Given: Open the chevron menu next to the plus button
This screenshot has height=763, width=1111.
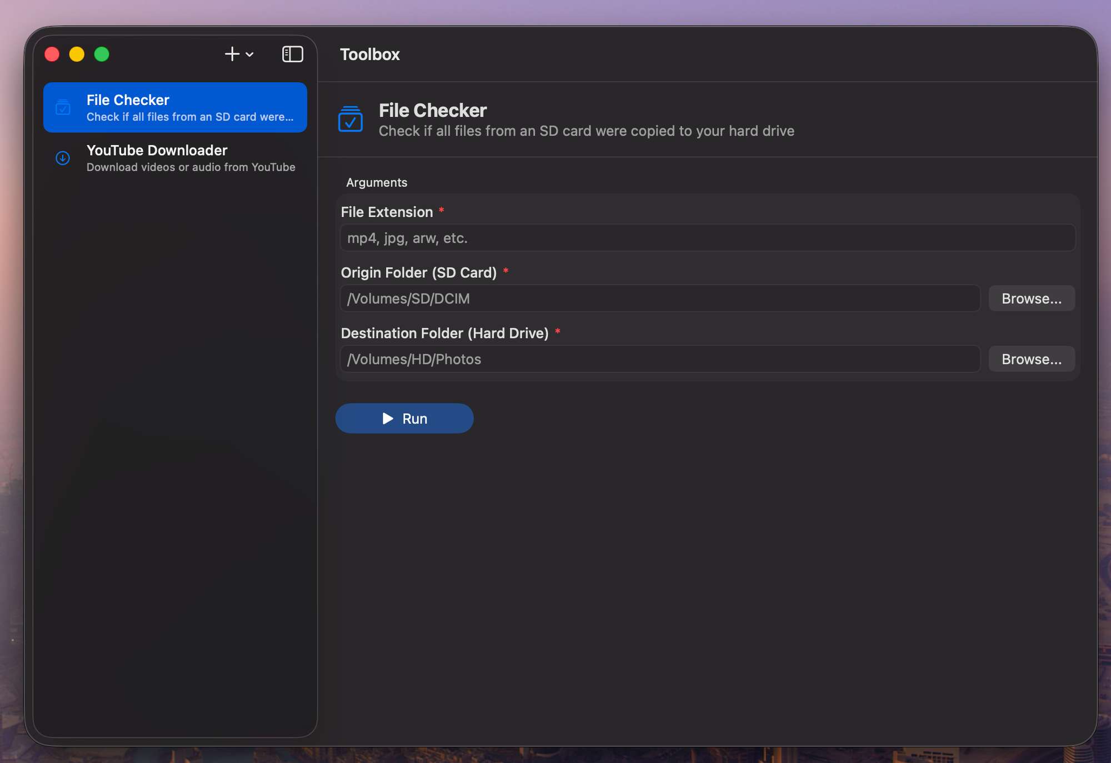Looking at the screenshot, I should [x=248, y=56].
